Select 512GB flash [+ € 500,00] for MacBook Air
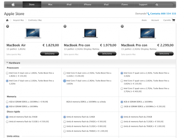Viewport: 184px width, 138px height. pos(7,122)
